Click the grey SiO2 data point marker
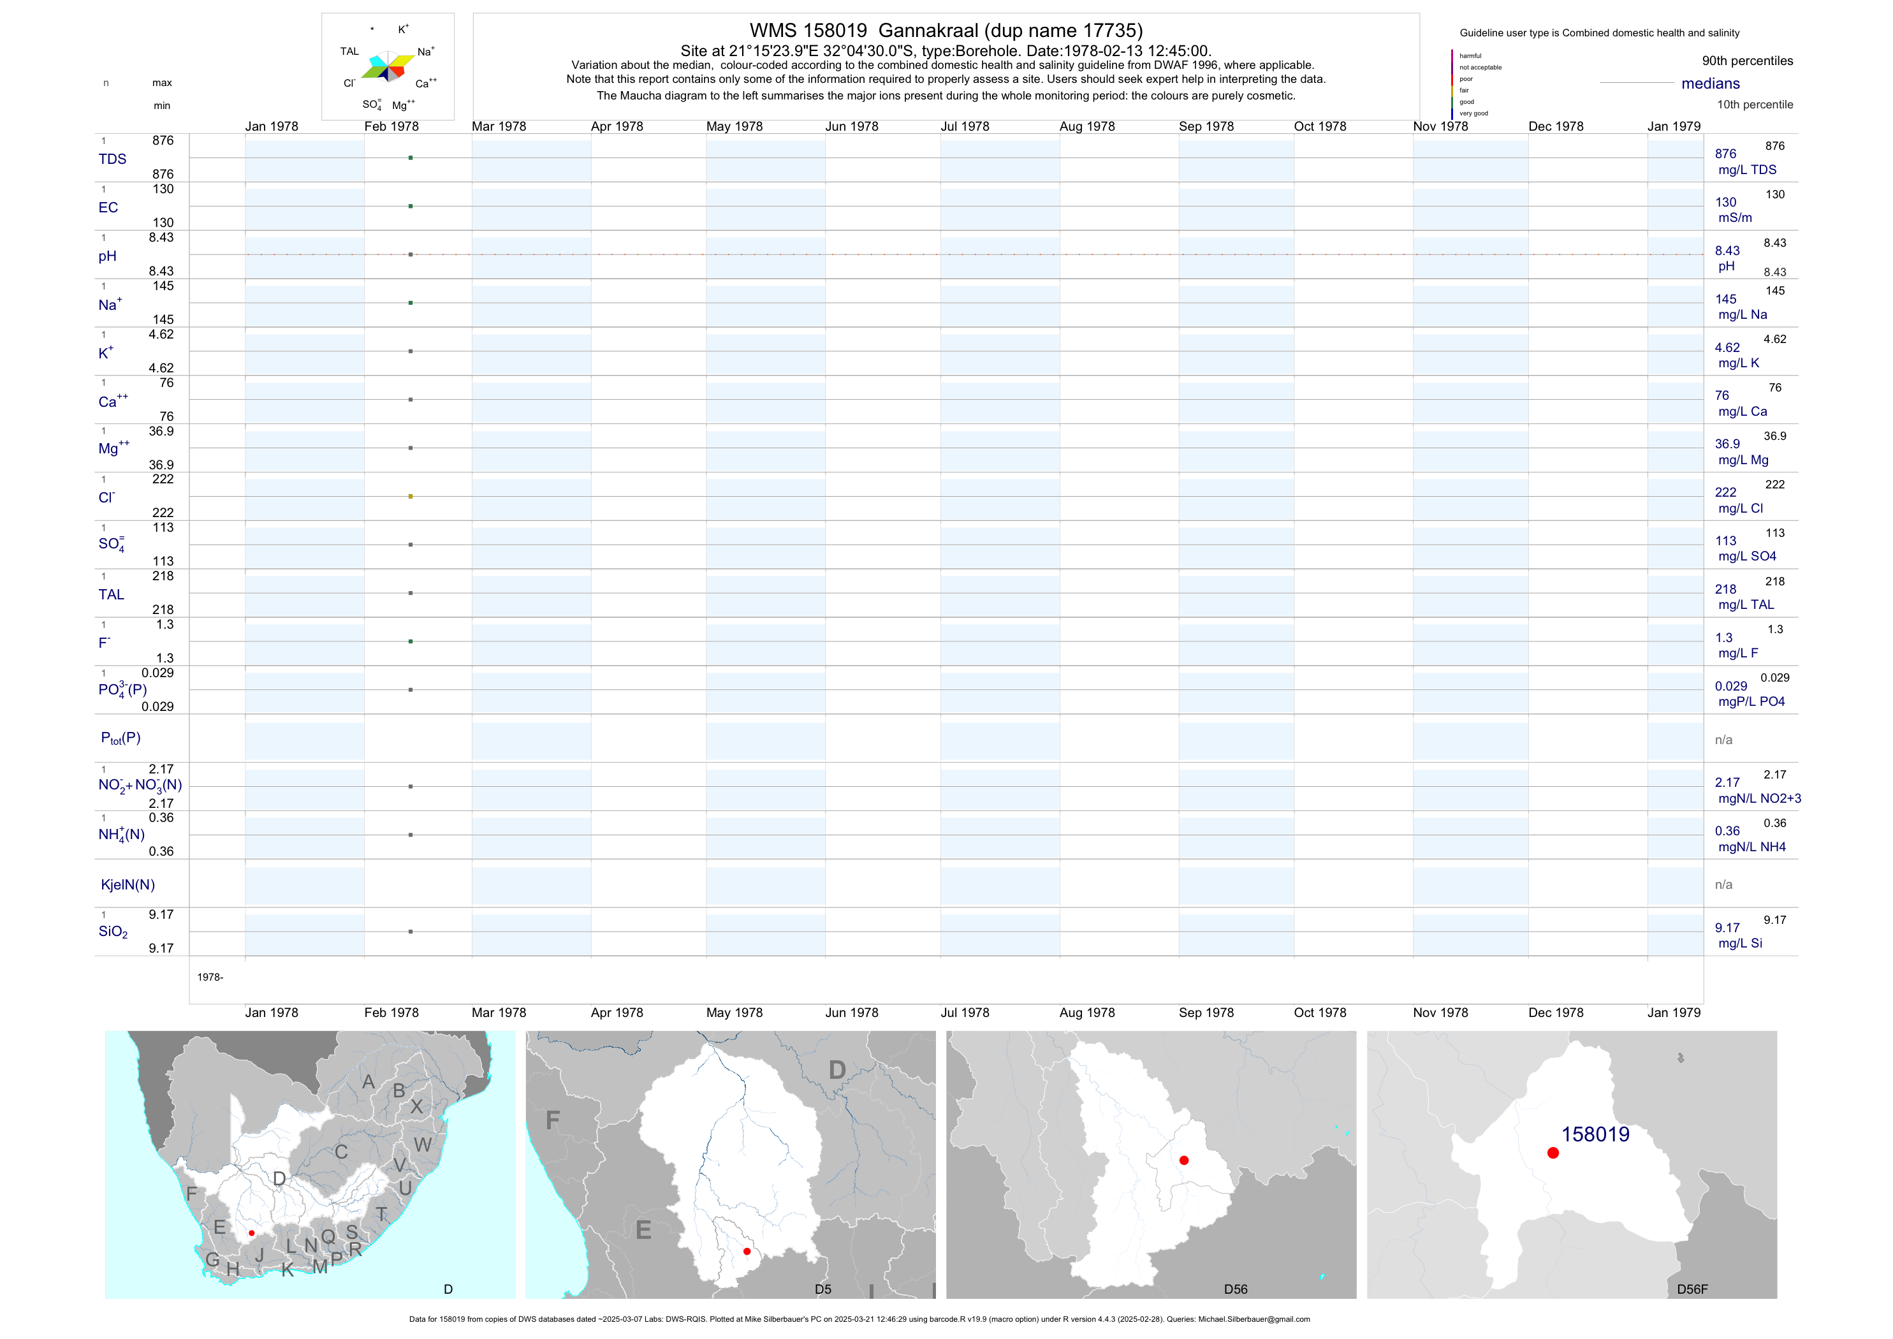The image size is (1893, 1339). [411, 932]
